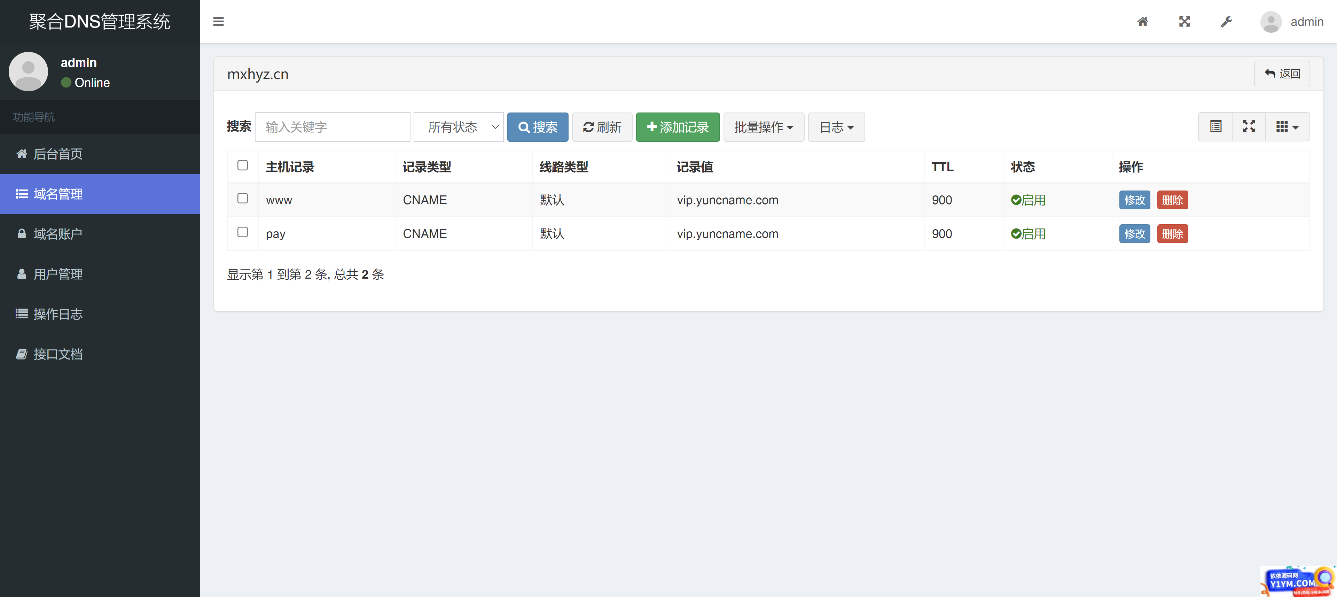Expand the 批量操作 dropdown

[764, 127]
